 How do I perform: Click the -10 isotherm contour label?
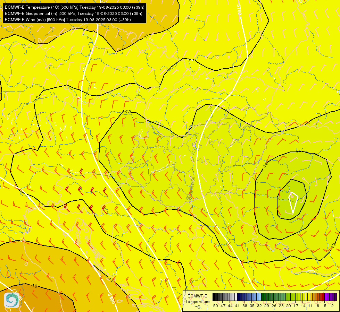[34, 286]
